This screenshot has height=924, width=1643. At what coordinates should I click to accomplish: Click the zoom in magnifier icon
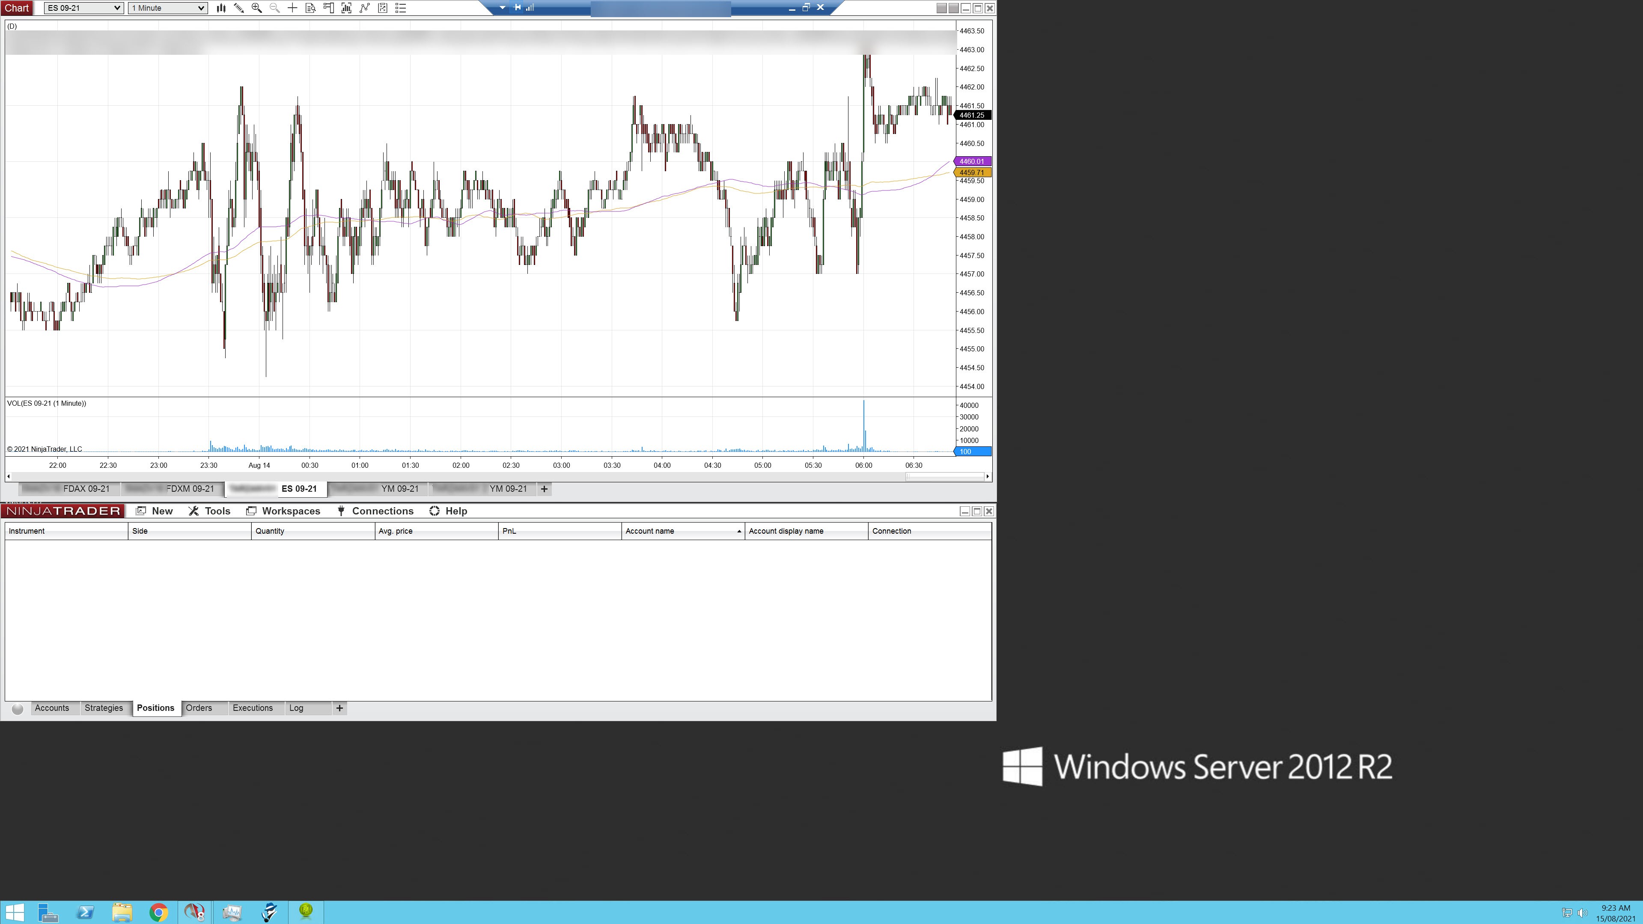pos(256,8)
